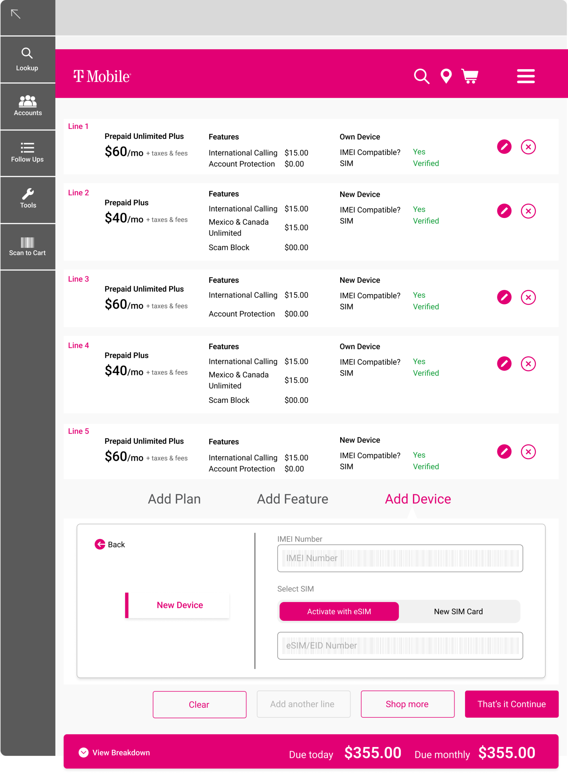Collapse sidebar with top-left arrow
Image resolution: width=568 pixels, height=773 pixels.
coord(16,14)
